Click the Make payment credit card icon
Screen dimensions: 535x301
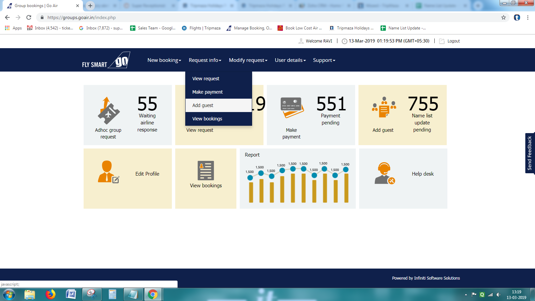[292, 108]
